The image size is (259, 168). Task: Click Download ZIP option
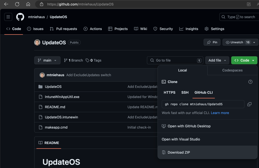pos(178,152)
